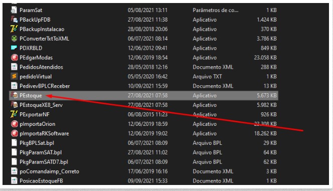Select the size value 3.786 KB
This screenshot has height=191, width=333.
click(267, 39)
